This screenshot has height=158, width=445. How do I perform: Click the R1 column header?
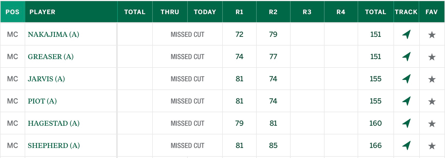[x=239, y=12]
